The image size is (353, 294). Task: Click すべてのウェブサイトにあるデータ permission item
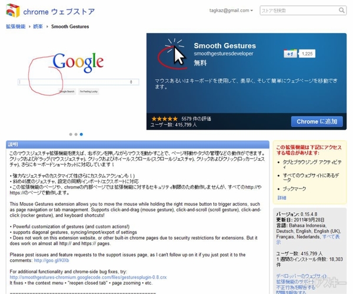pyautogui.click(x=311, y=177)
